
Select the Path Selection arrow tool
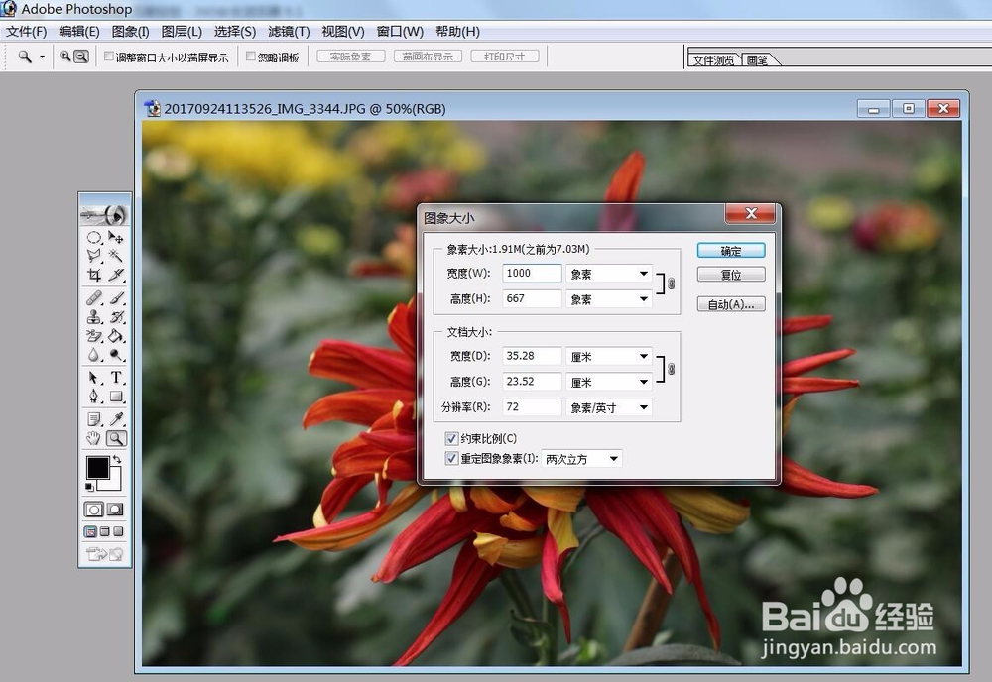(94, 378)
